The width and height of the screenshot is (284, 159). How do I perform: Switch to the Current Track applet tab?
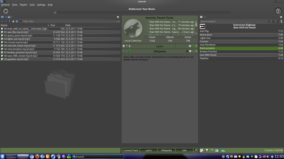coord(131,150)
